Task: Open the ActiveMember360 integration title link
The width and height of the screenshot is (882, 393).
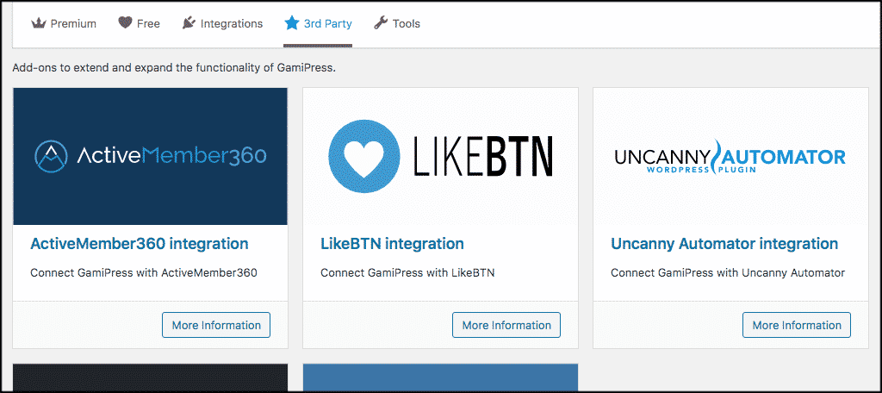Action: [139, 244]
